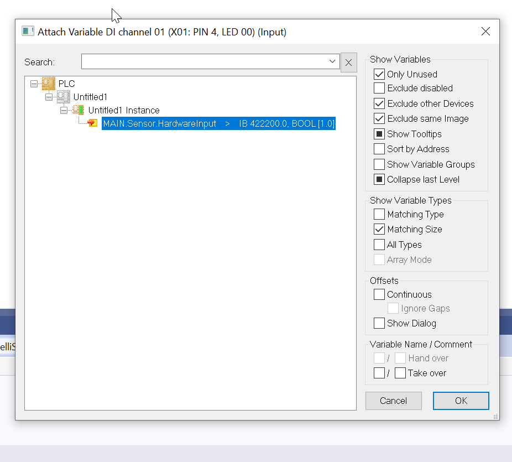Click the Untitled1 project icon in tree

tap(64, 97)
